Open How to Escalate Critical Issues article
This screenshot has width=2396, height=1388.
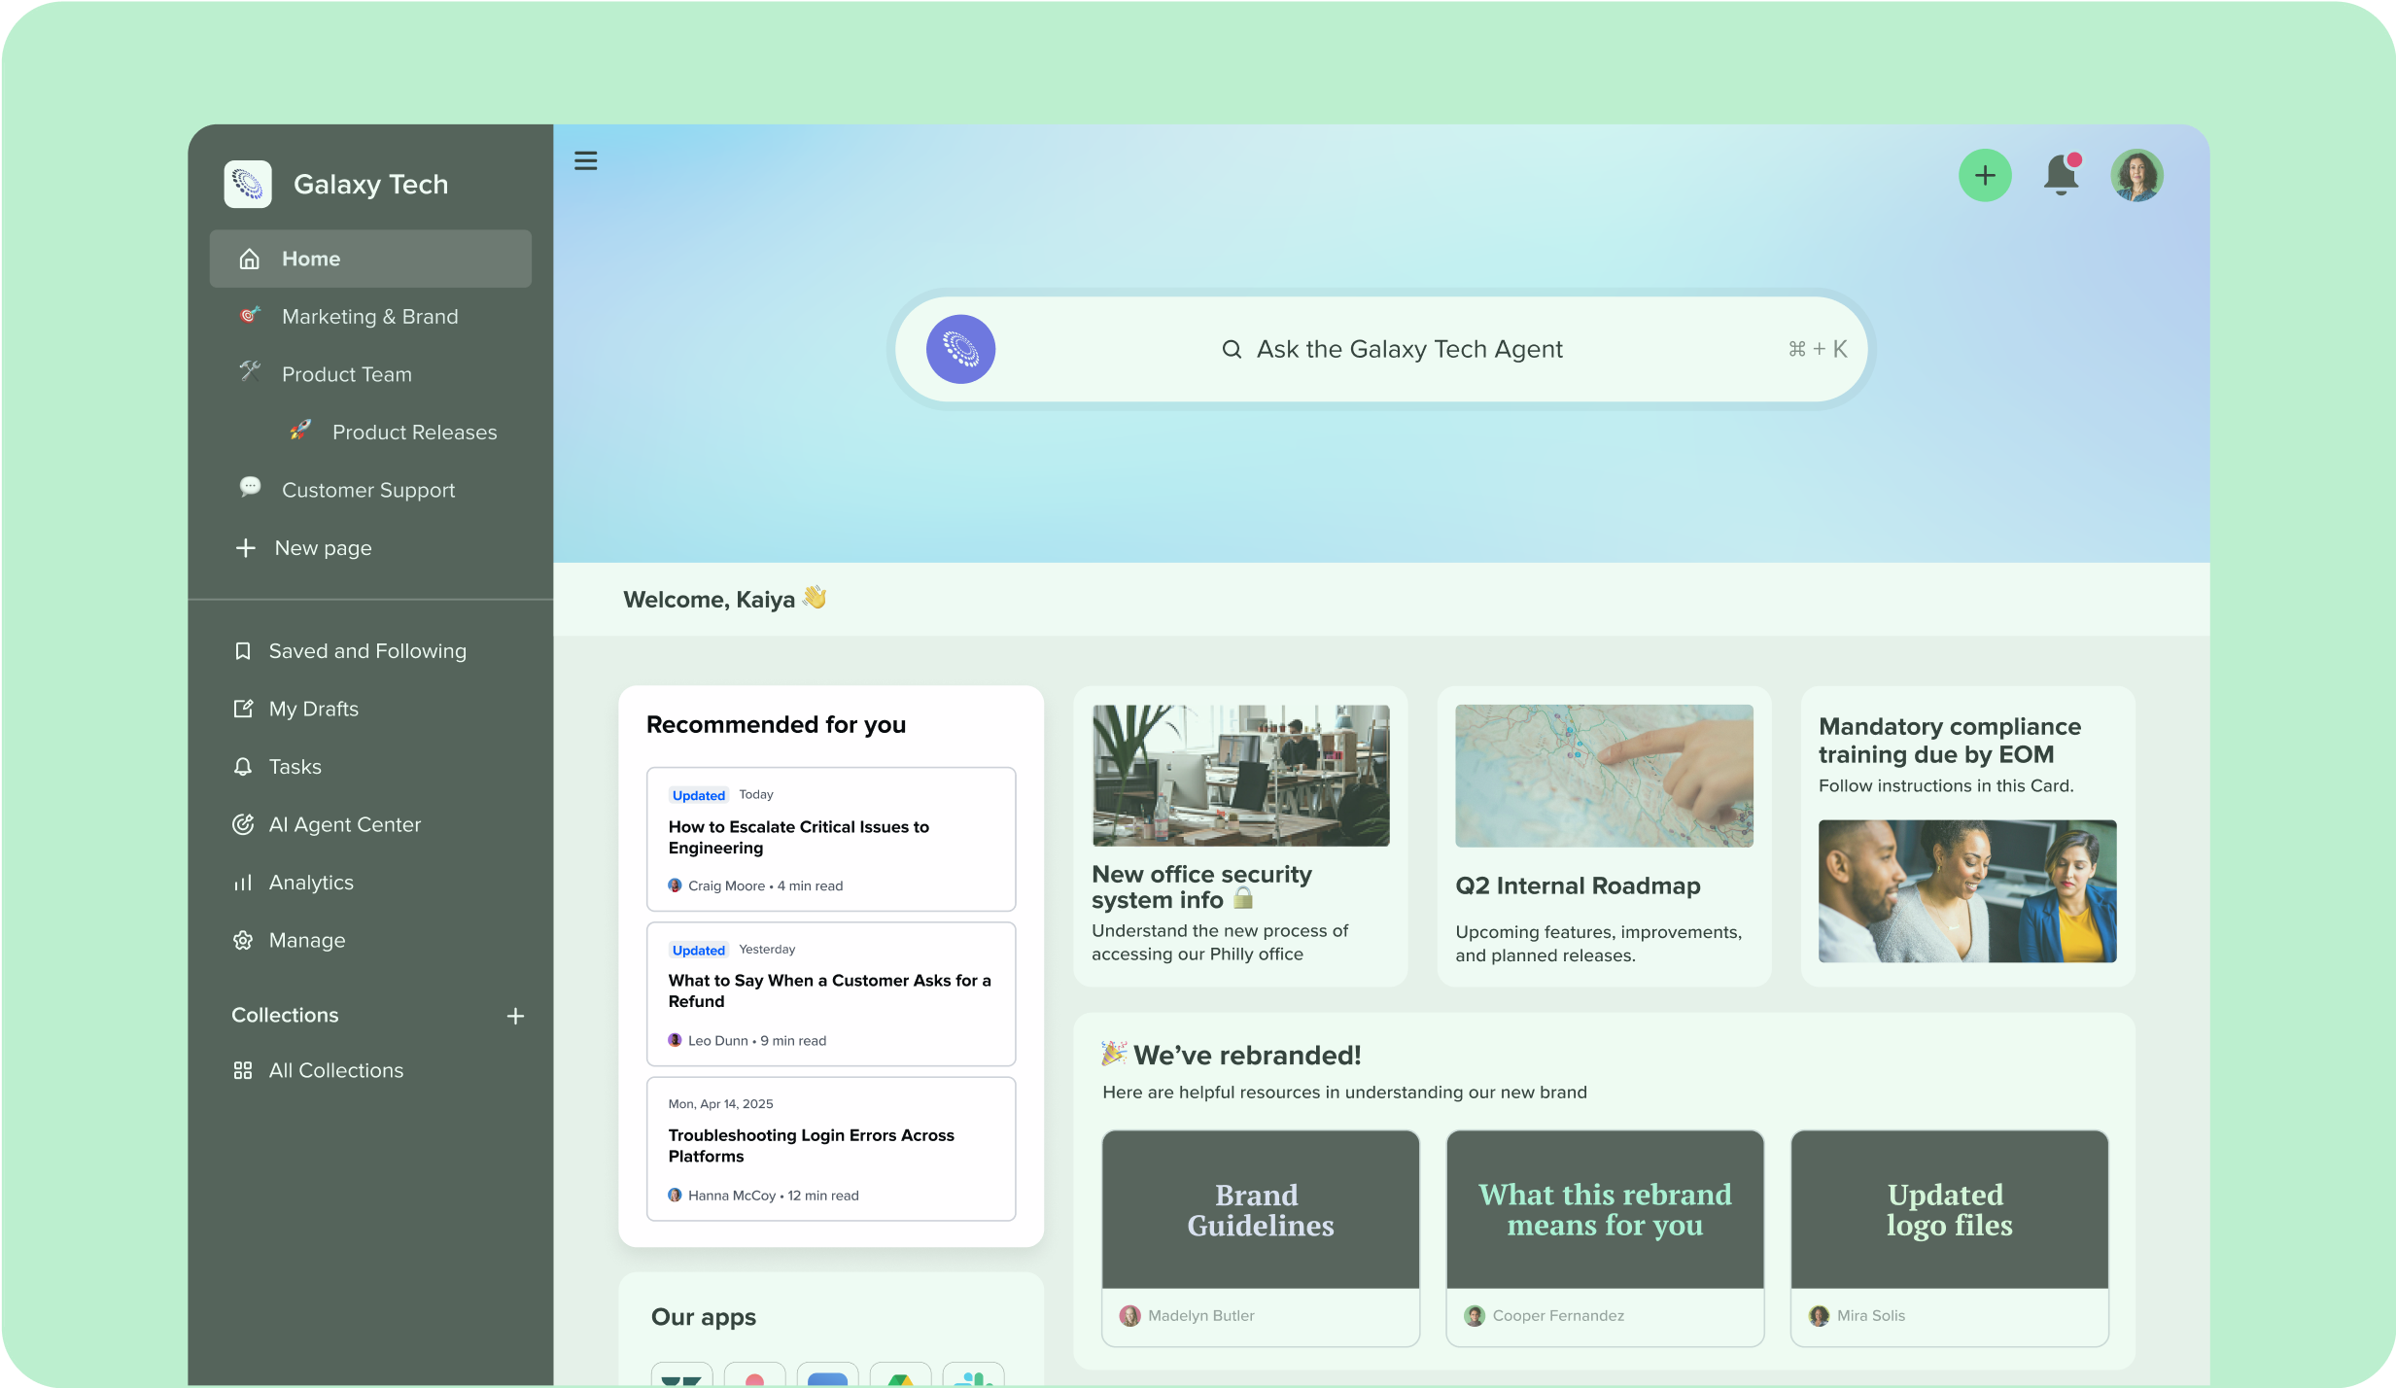(798, 837)
